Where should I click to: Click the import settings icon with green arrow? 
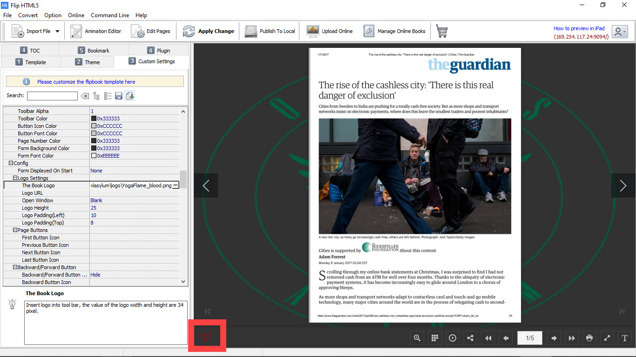point(130,96)
